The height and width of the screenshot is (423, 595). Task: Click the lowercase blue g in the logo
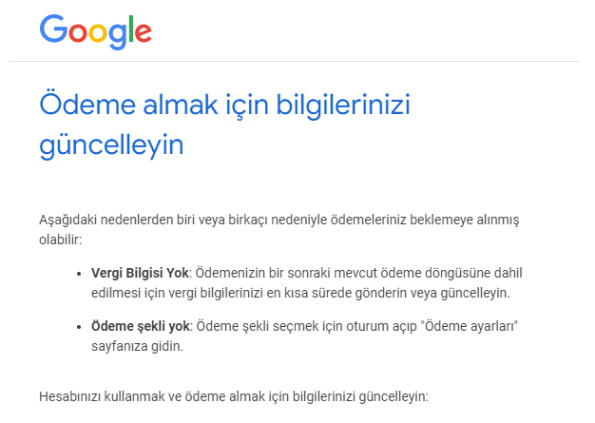point(118,36)
